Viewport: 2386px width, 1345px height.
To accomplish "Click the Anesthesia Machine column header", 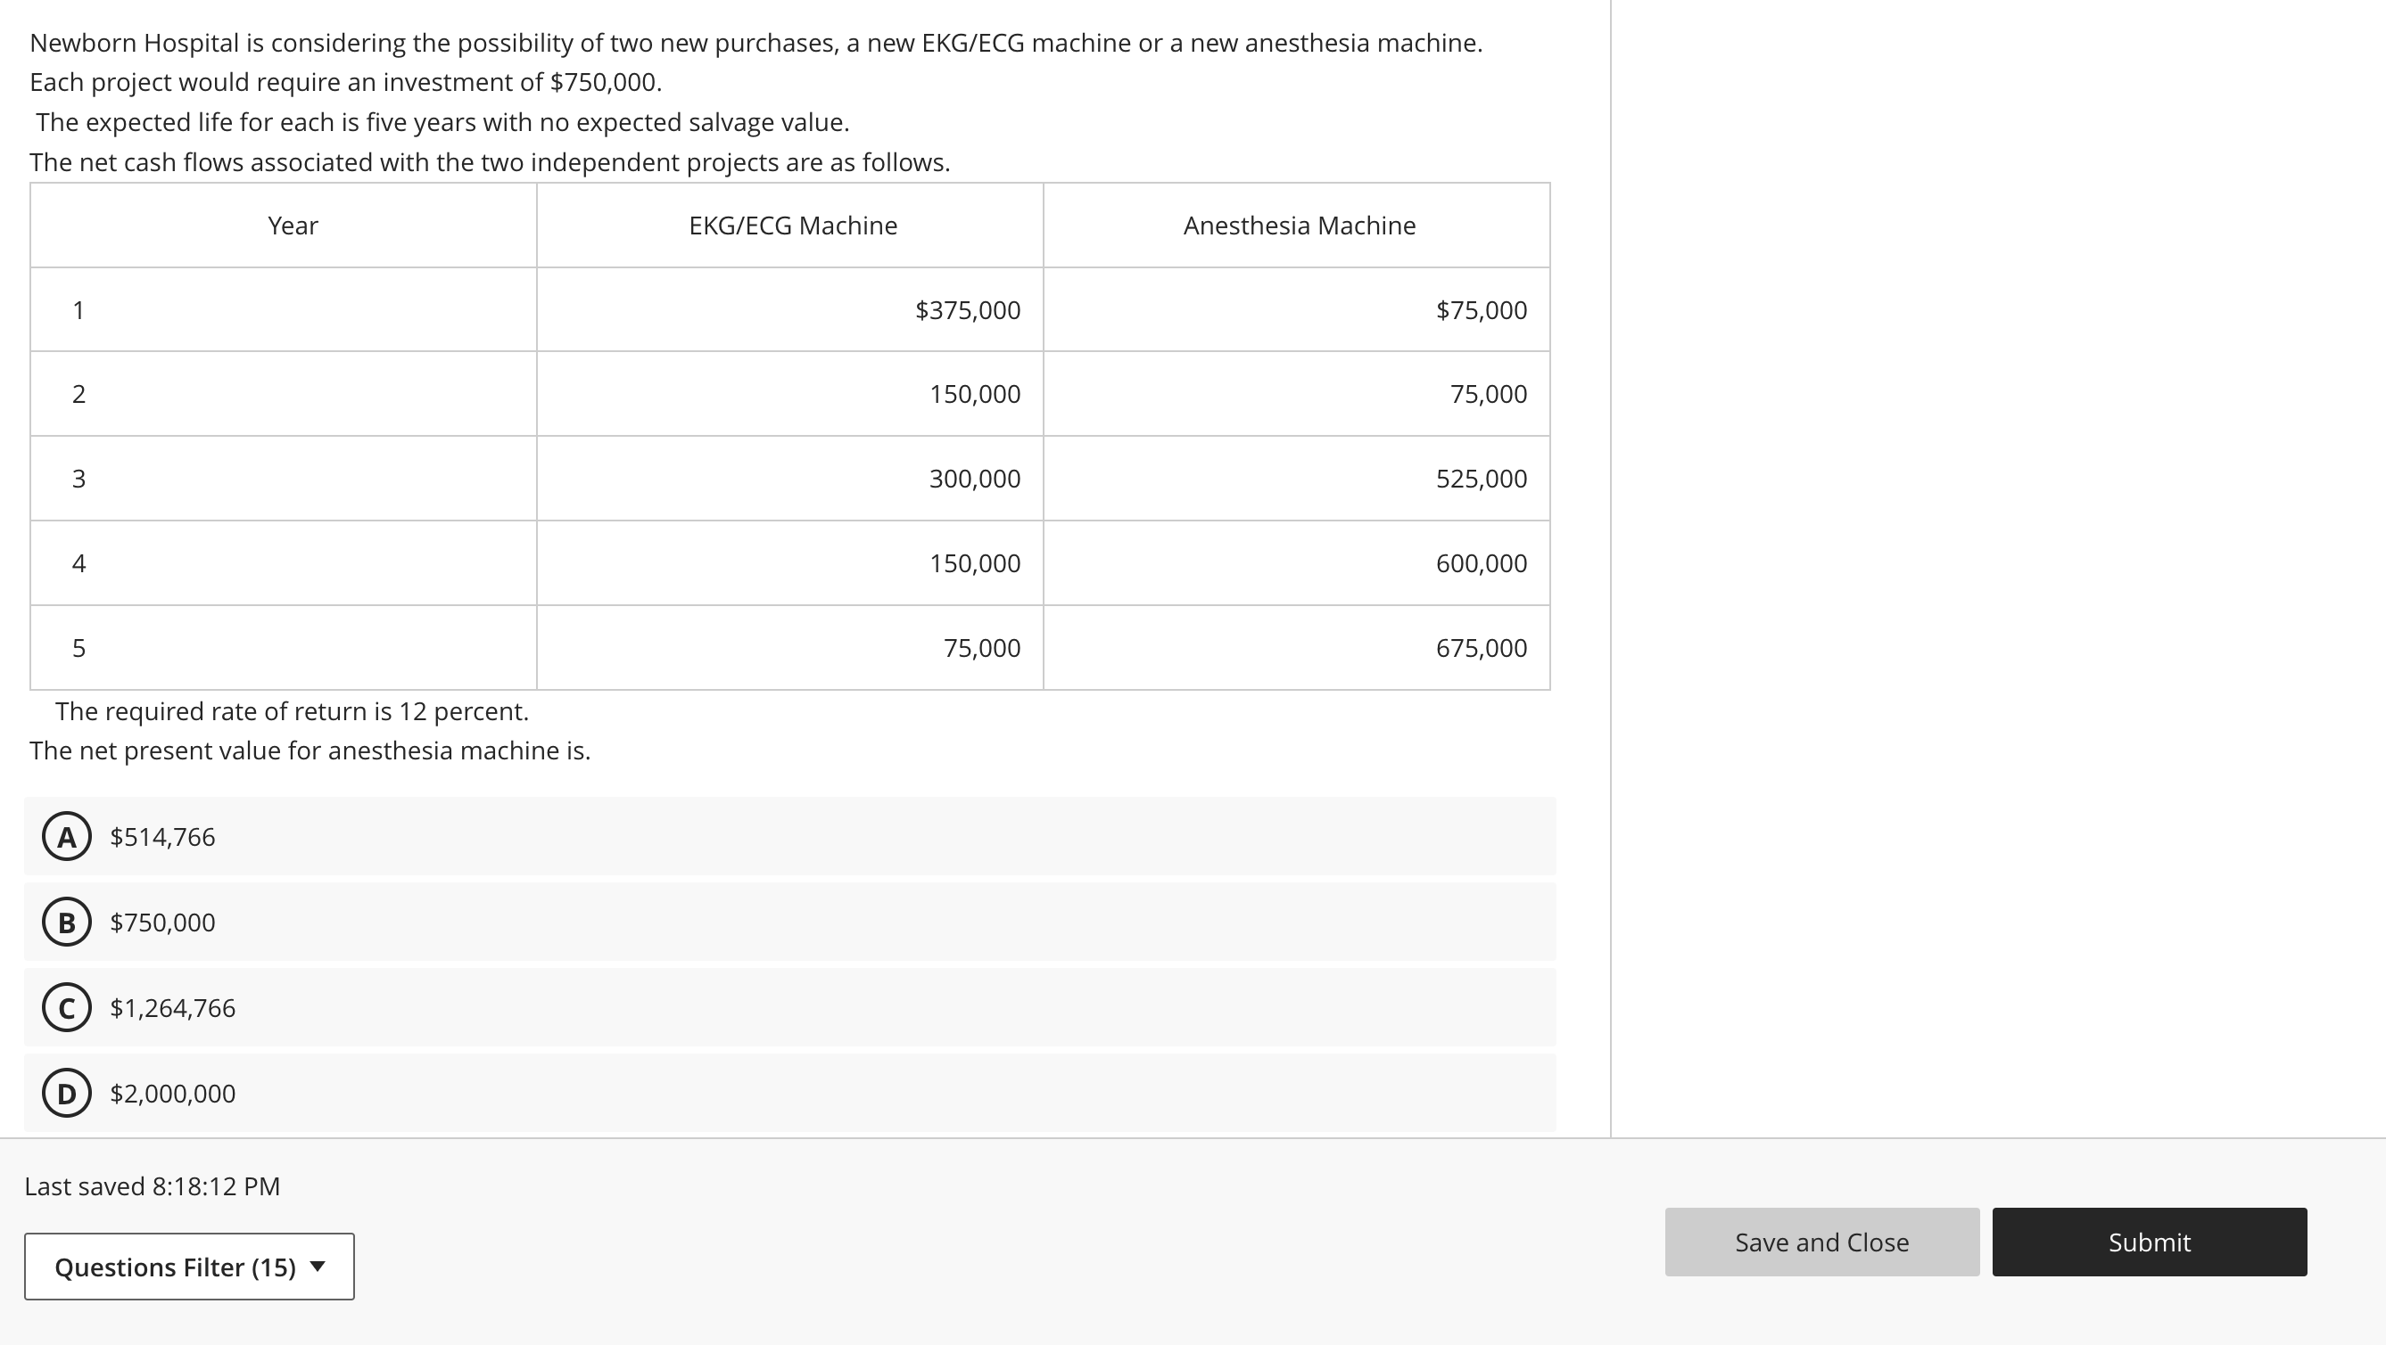I will [x=1299, y=226].
